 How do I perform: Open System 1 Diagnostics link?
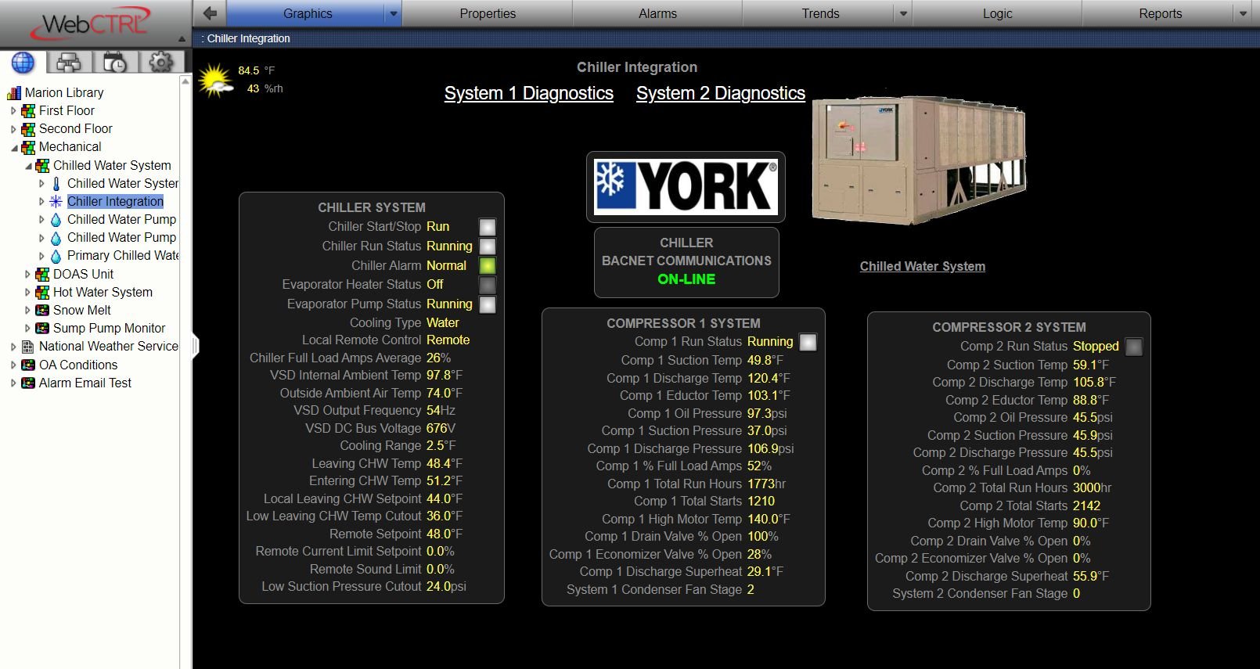point(528,93)
